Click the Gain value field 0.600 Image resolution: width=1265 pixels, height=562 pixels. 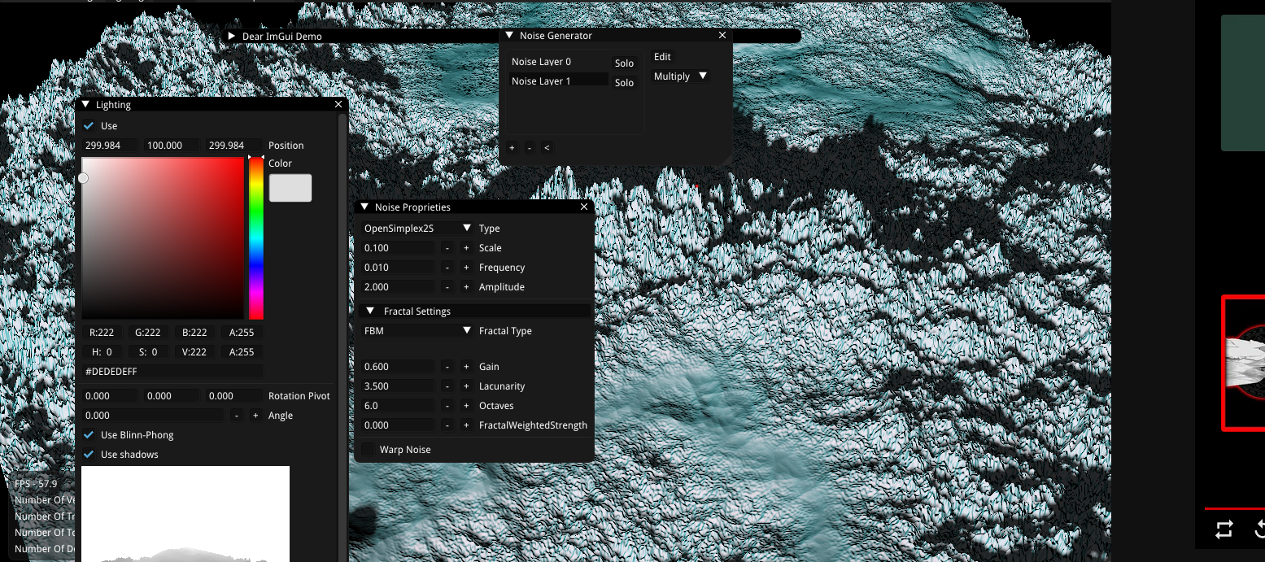point(398,367)
